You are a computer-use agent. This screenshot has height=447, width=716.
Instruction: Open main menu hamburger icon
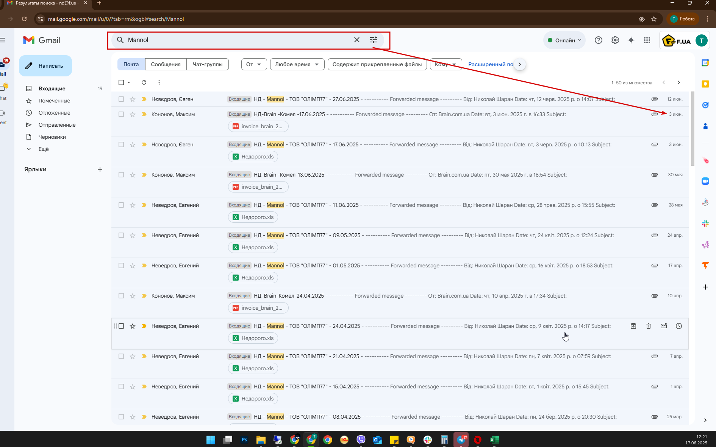[x=3, y=40]
